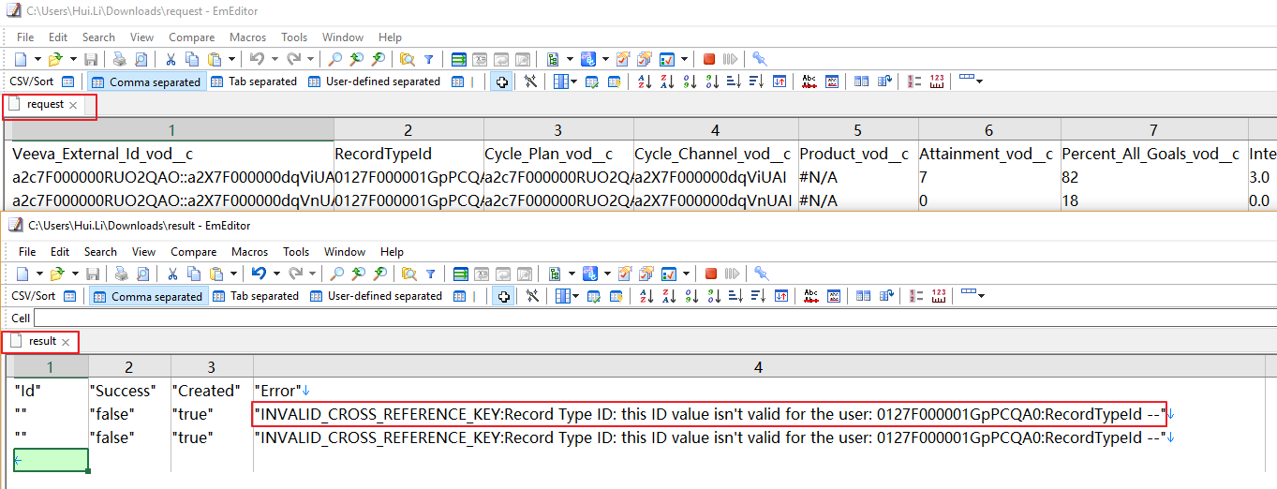The height and width of the screenshot is (489, 1277).
Task: Expand the Paste dropdown arrow in result window
Action: click(x=233, y=274)
